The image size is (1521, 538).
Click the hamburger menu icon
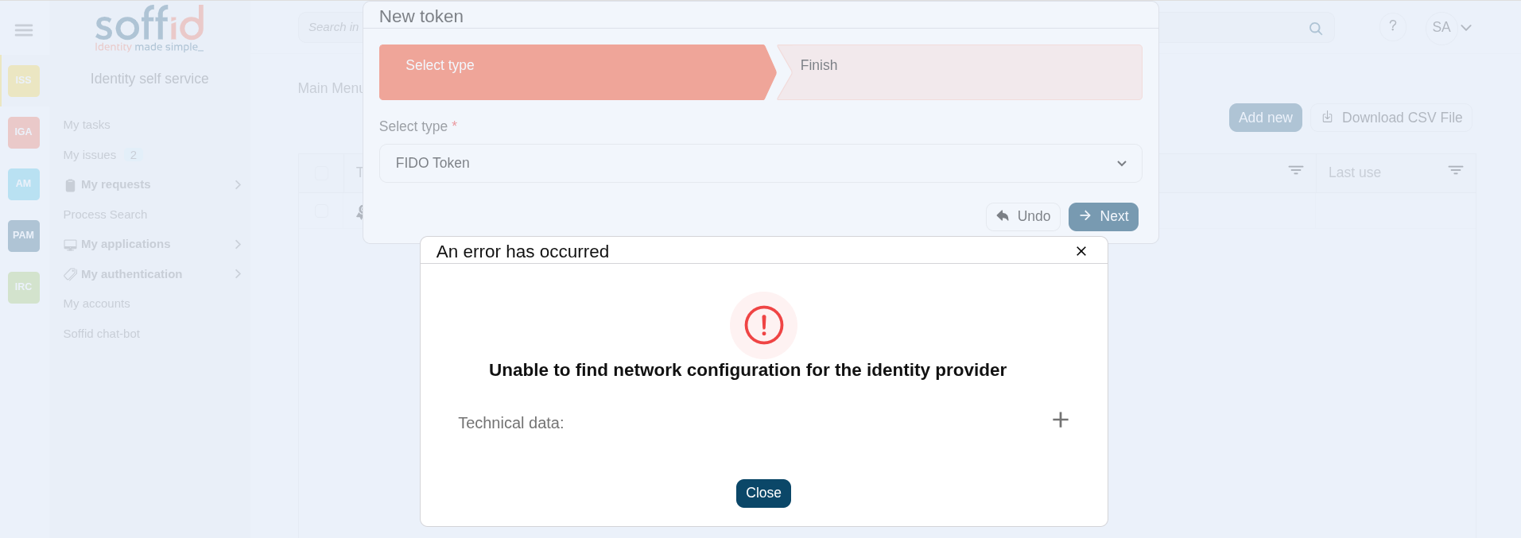24,30
